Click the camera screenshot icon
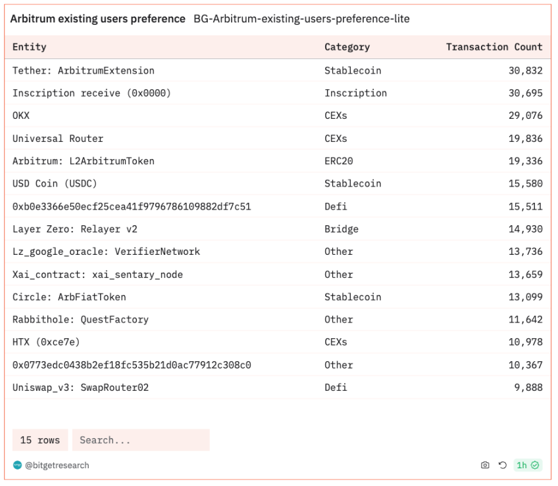Image resolution: width=558 pixels, height=486 pixels. coord(485,466)
